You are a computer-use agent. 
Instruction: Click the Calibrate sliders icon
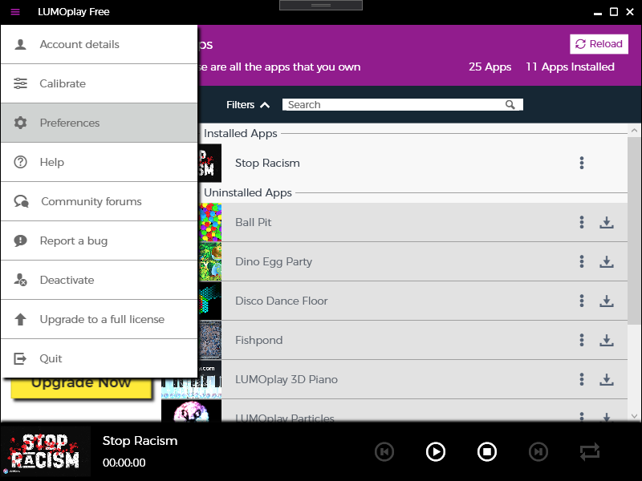[20, 83]
